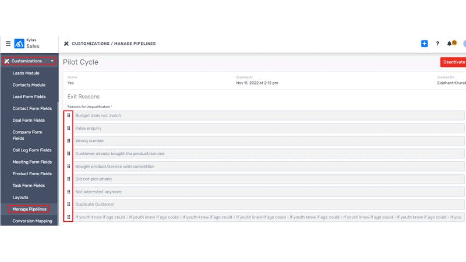This screenshot has height=262, width=466.
Task: Click Bought product/service with competitor field
Action: click(x=268, y=167)
